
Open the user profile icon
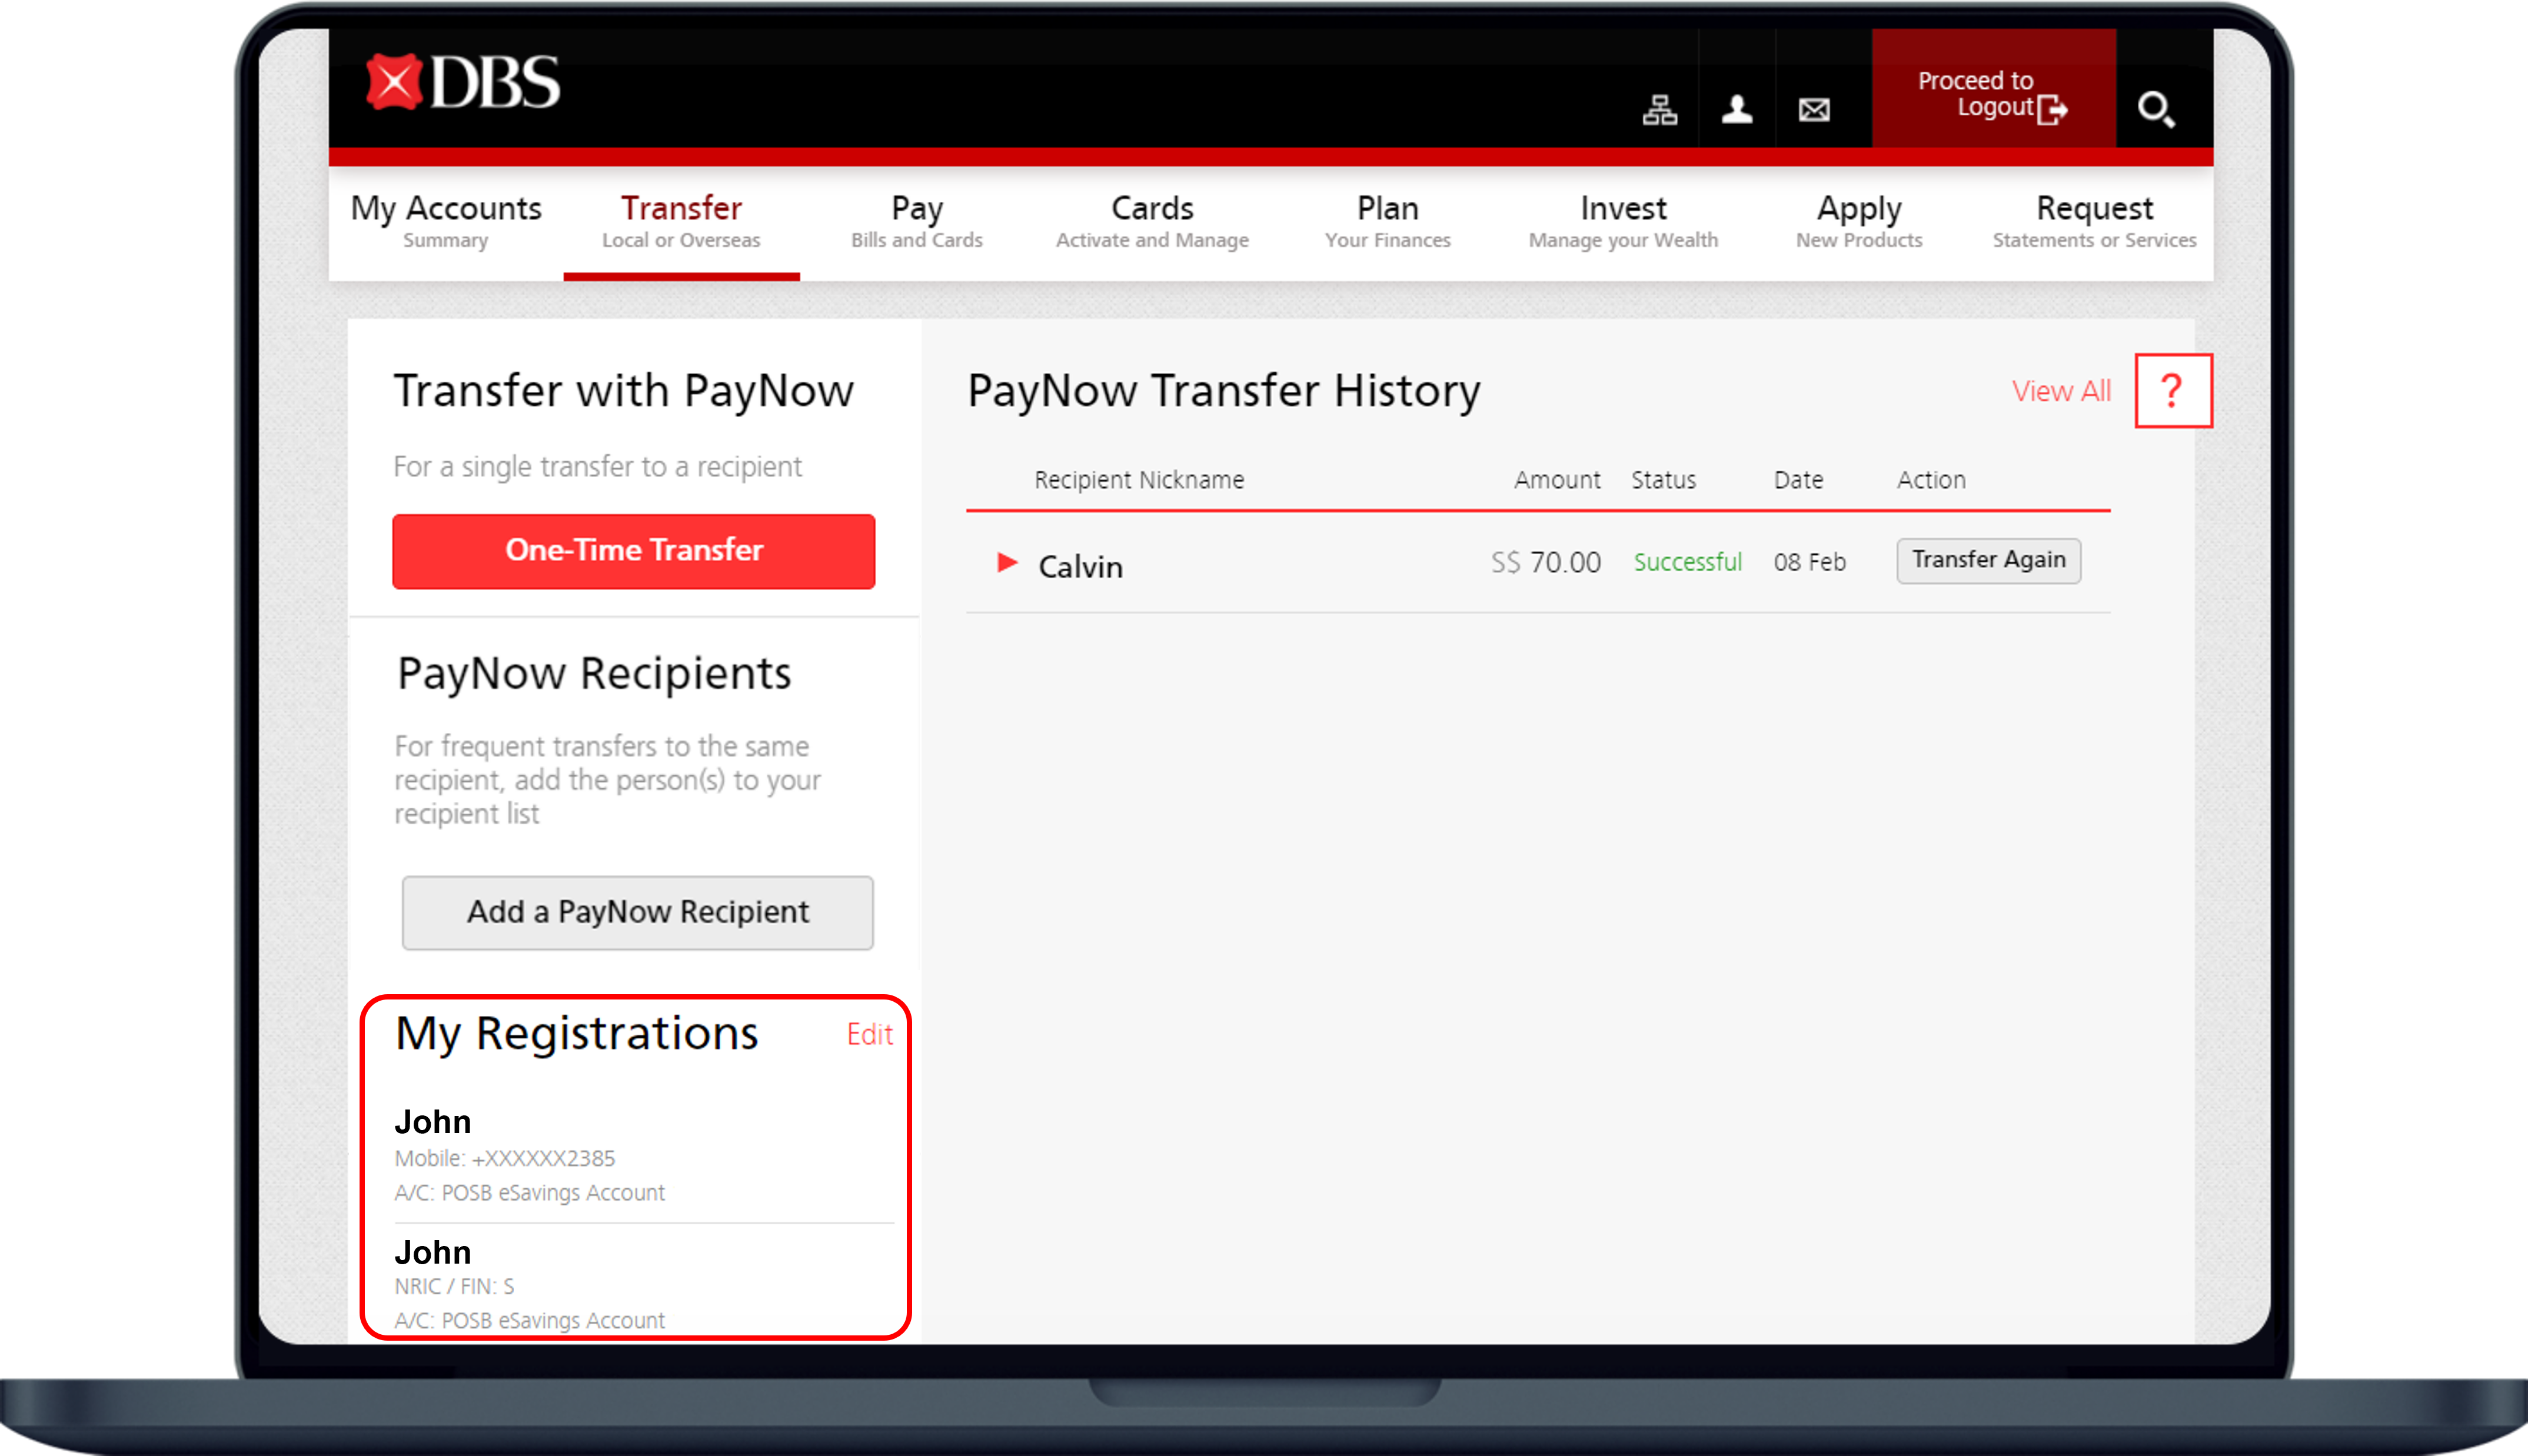pos(1737,109)
